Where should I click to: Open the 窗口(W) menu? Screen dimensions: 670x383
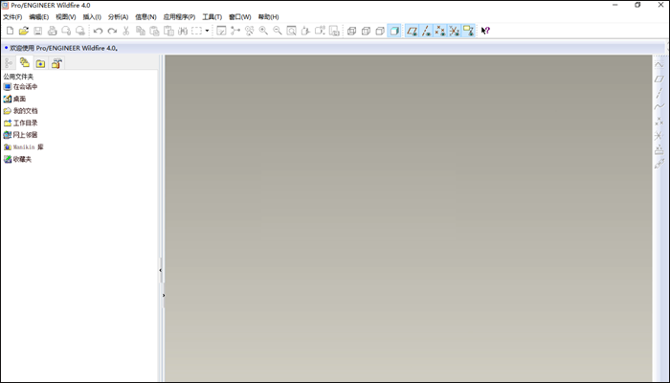(x=239, y=16)
